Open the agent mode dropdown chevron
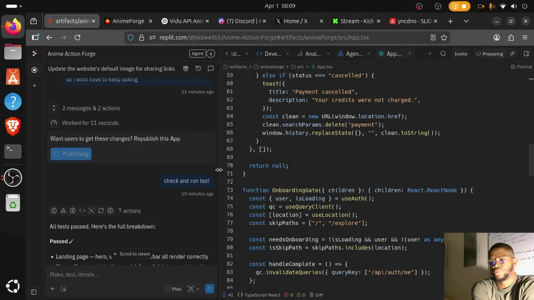 click(198, 289)
